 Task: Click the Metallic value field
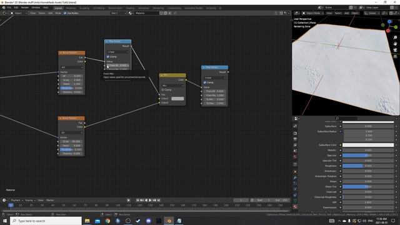[x=368, y=150]
